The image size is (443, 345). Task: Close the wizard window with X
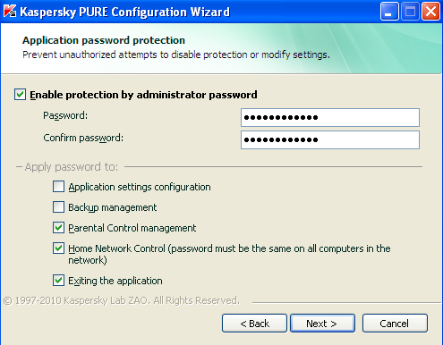coord(430,12)
